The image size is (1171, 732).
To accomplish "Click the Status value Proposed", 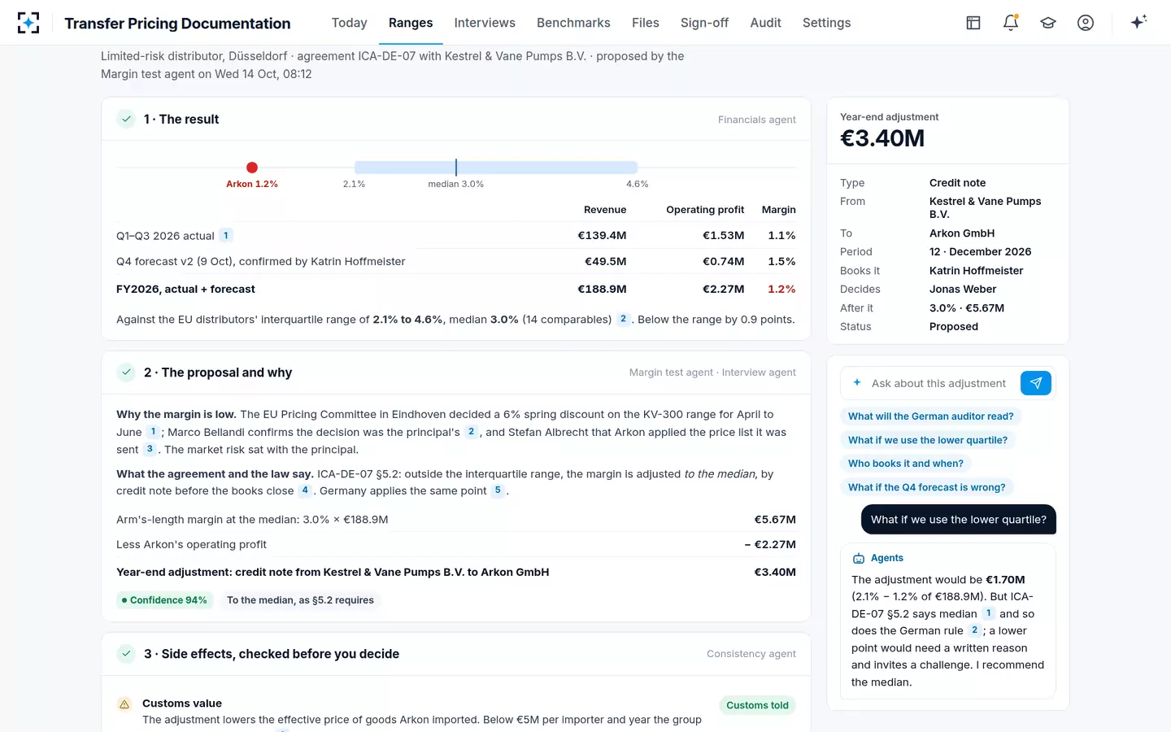I will [x=954, y=327].
